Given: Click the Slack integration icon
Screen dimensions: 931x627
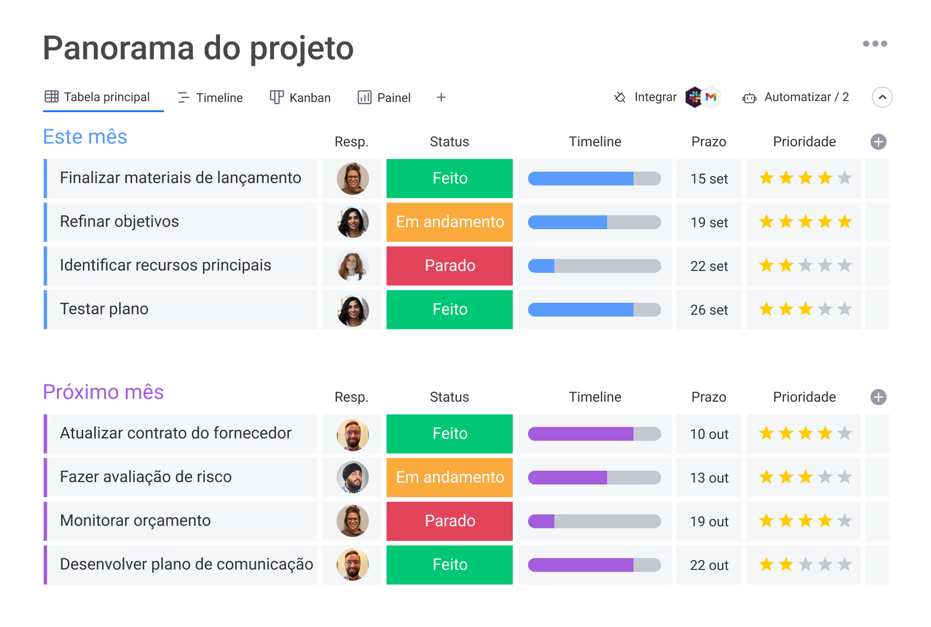Looking at the screenshot, I should (694, 97).
